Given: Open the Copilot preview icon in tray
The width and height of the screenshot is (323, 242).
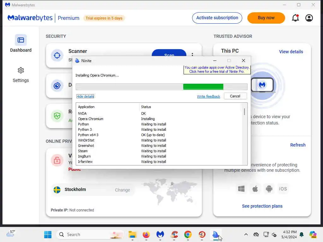Looking at the screenshot, I should click(313, 234).
